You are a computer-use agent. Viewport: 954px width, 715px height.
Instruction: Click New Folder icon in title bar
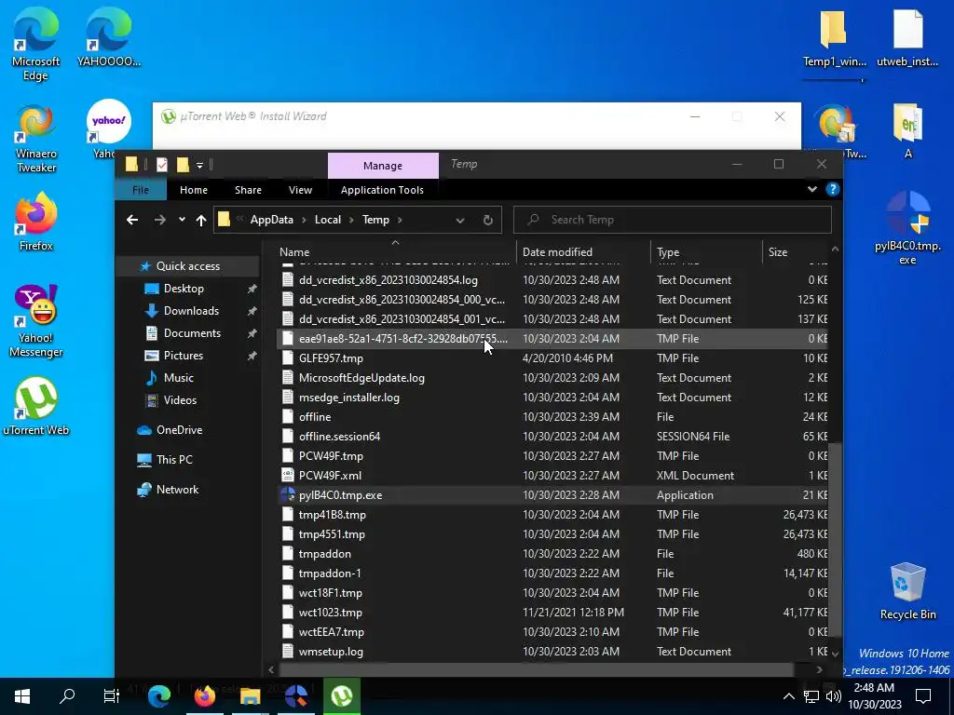click(183, 165)
